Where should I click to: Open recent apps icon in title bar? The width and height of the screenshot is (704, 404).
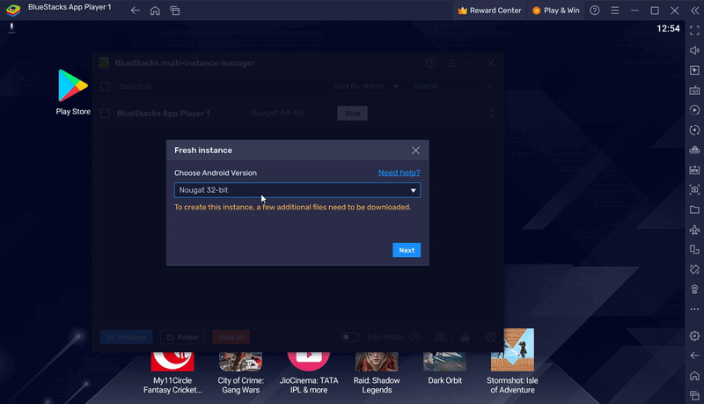tap(175, 11)
